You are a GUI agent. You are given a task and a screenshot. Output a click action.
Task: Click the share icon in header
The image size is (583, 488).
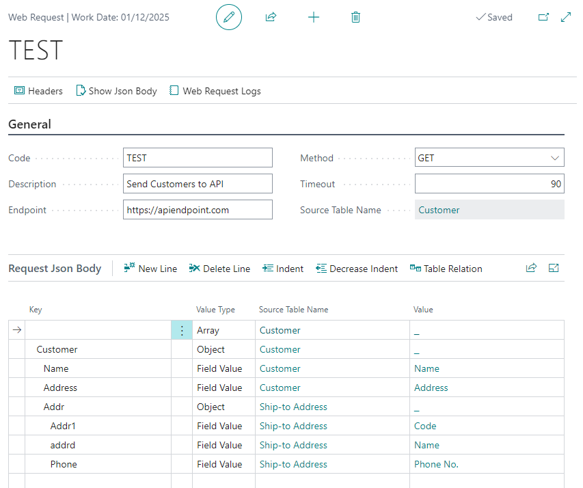point(271,17)
